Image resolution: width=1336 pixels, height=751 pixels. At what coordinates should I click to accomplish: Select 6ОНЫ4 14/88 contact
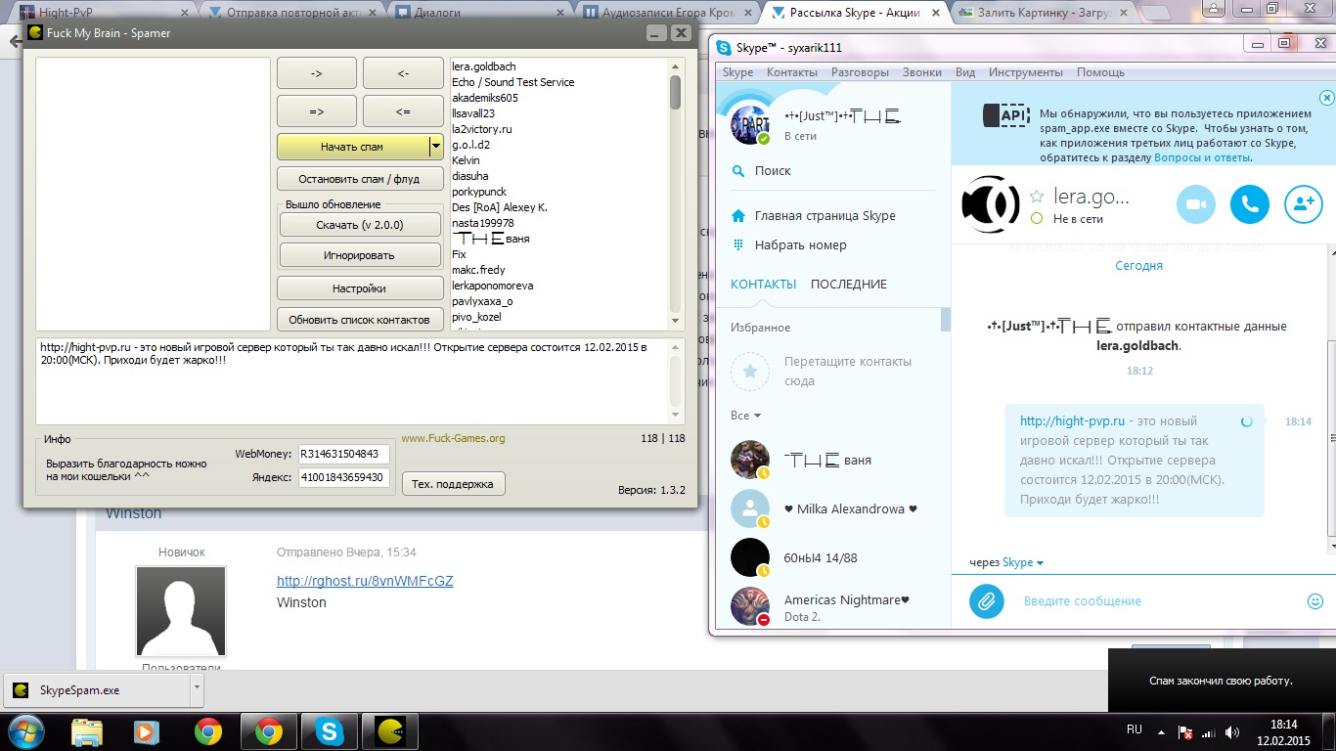point(821,558)
